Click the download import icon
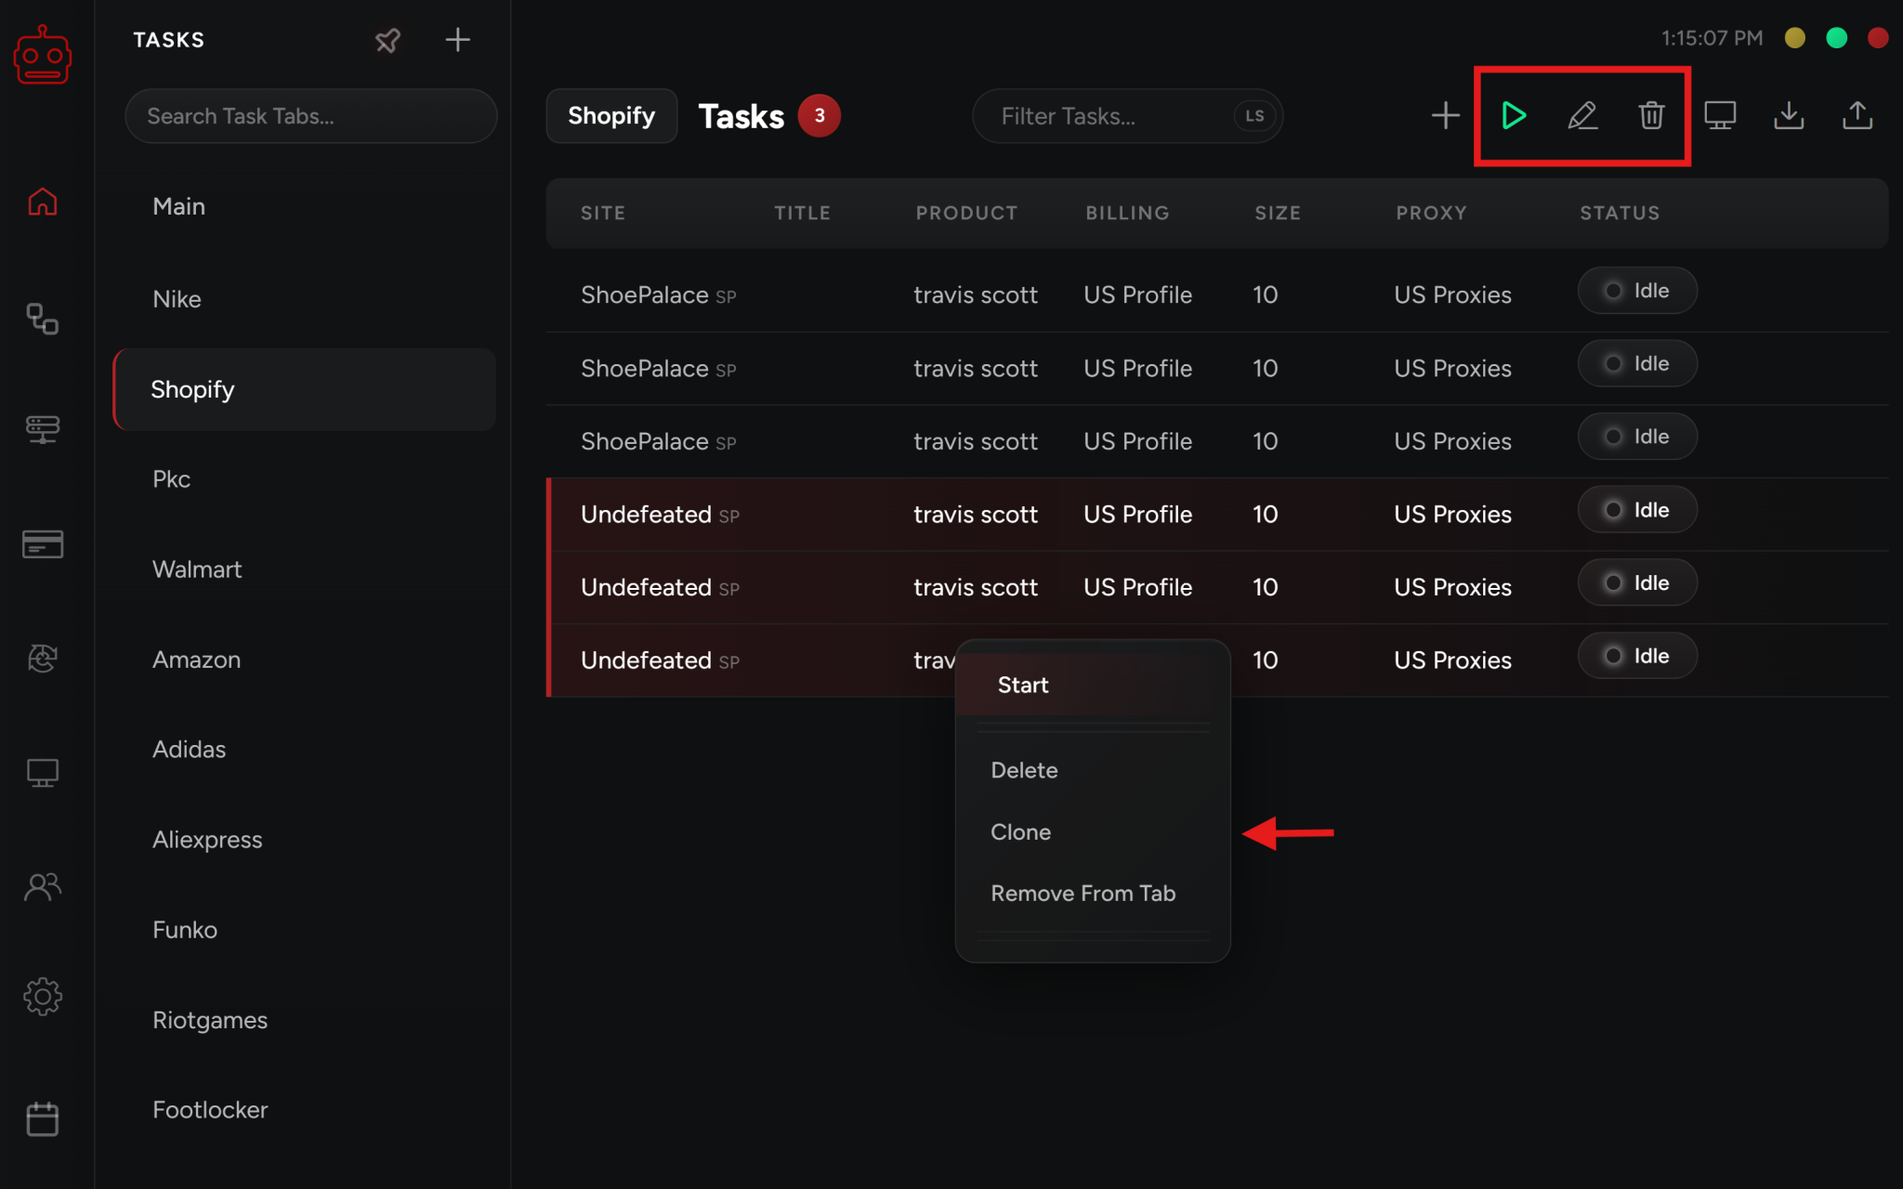This screenshot has width=1903, height=1189. pyautogui.click(x=1789, y=116)
